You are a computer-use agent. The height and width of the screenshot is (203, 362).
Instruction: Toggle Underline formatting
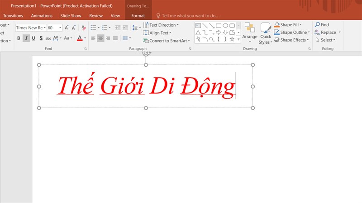tap(33, 38)
